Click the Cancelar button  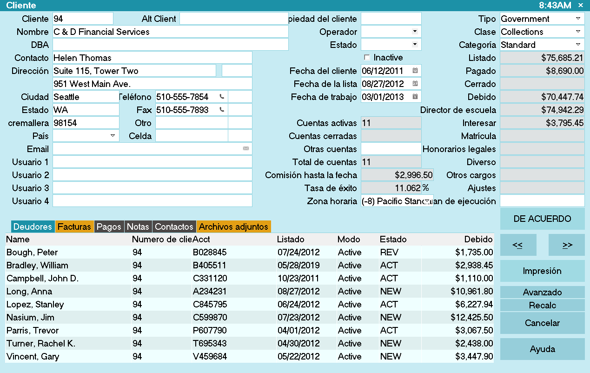(543, 323)
